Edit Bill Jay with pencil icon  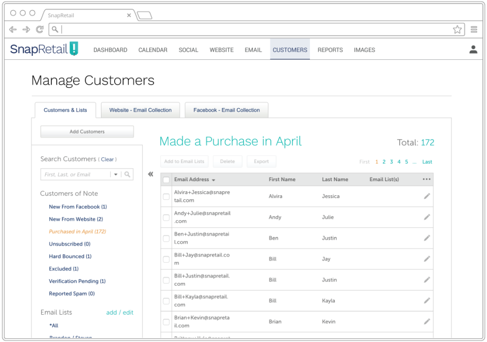pyautogui.click(x=427, y=258)
